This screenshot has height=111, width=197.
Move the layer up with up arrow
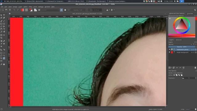click(x=180, y=68)
